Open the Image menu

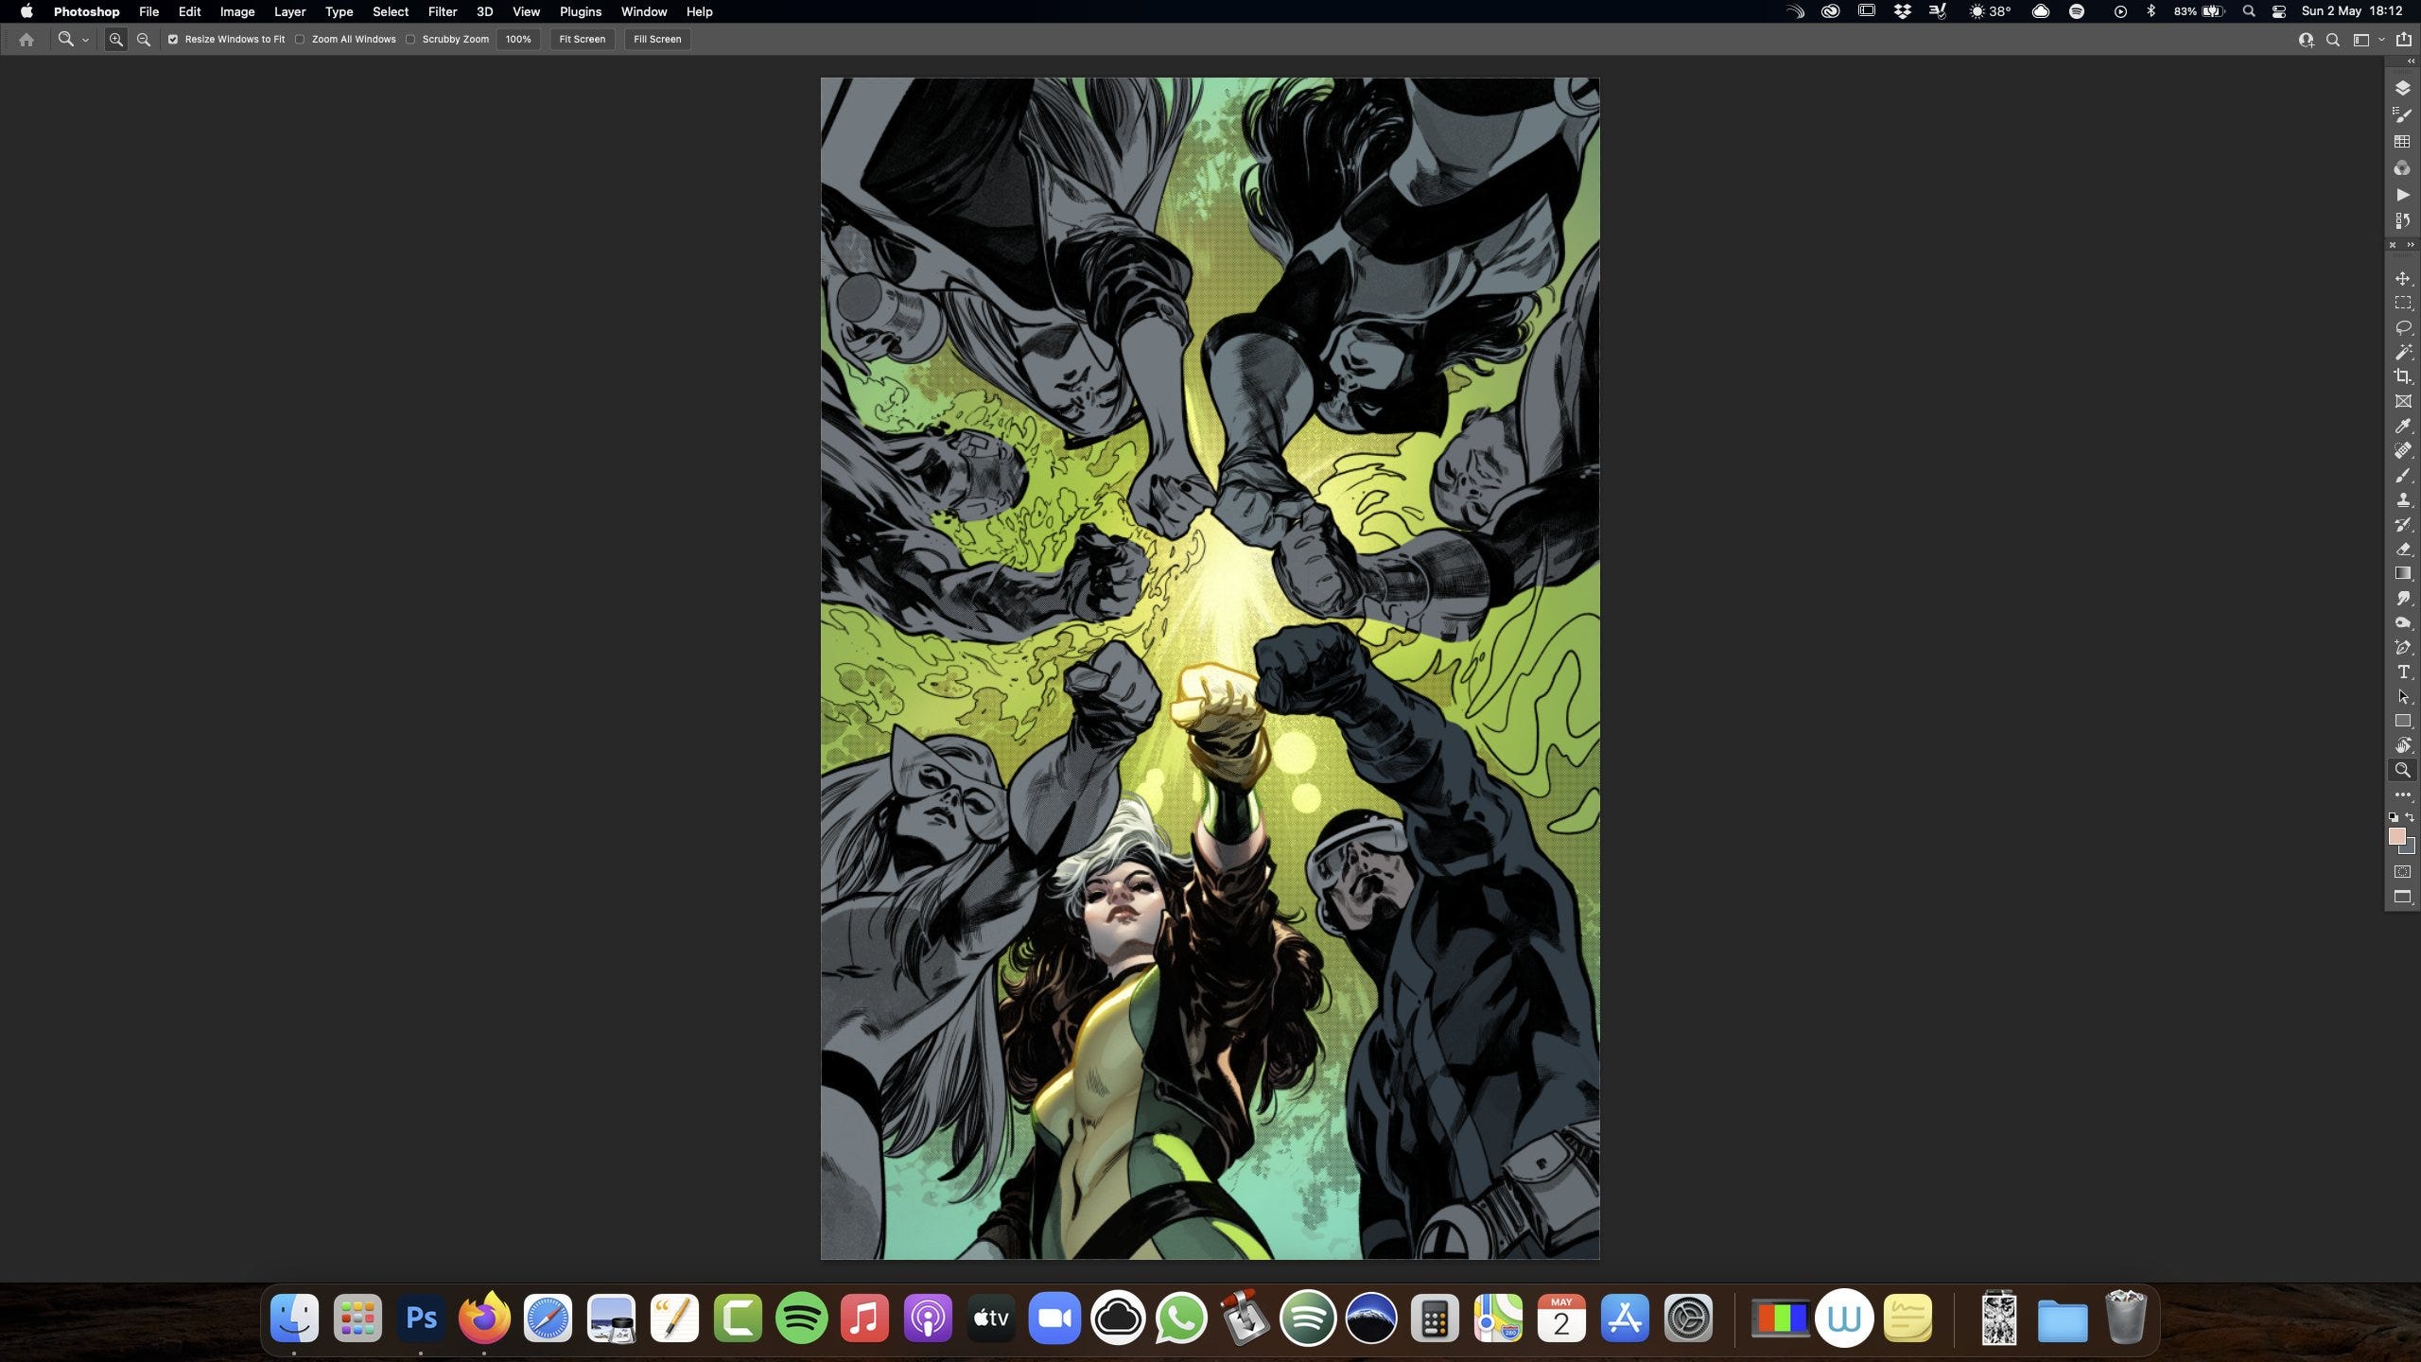point(237,11)
